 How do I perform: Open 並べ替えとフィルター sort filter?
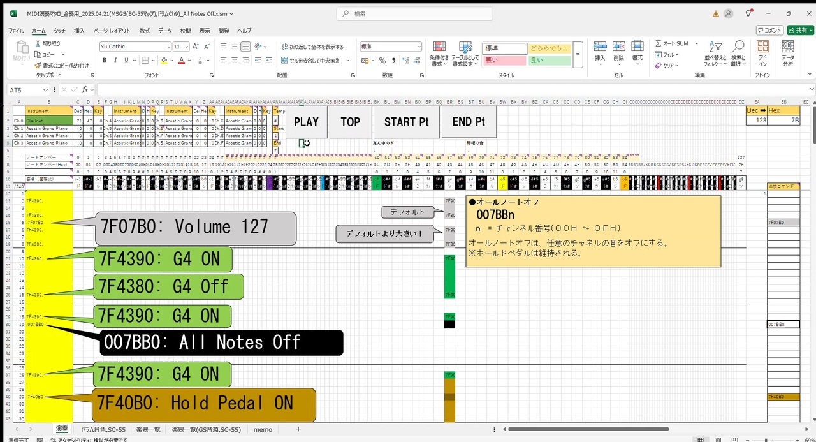(715, 54)
